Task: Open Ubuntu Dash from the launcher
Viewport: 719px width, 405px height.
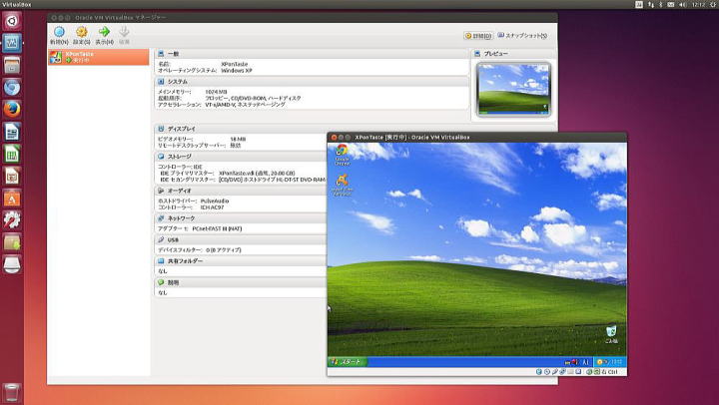Action: 12,21
